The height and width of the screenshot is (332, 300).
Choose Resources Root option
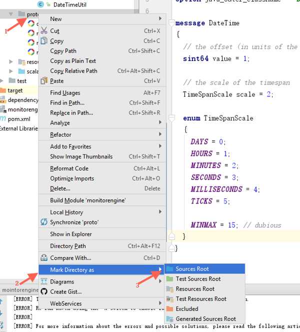click(204, 289)
